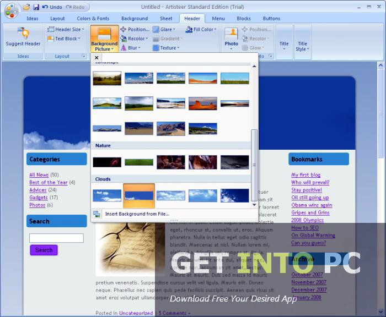Click gallery scrollbar up arrow

point(254,66)
